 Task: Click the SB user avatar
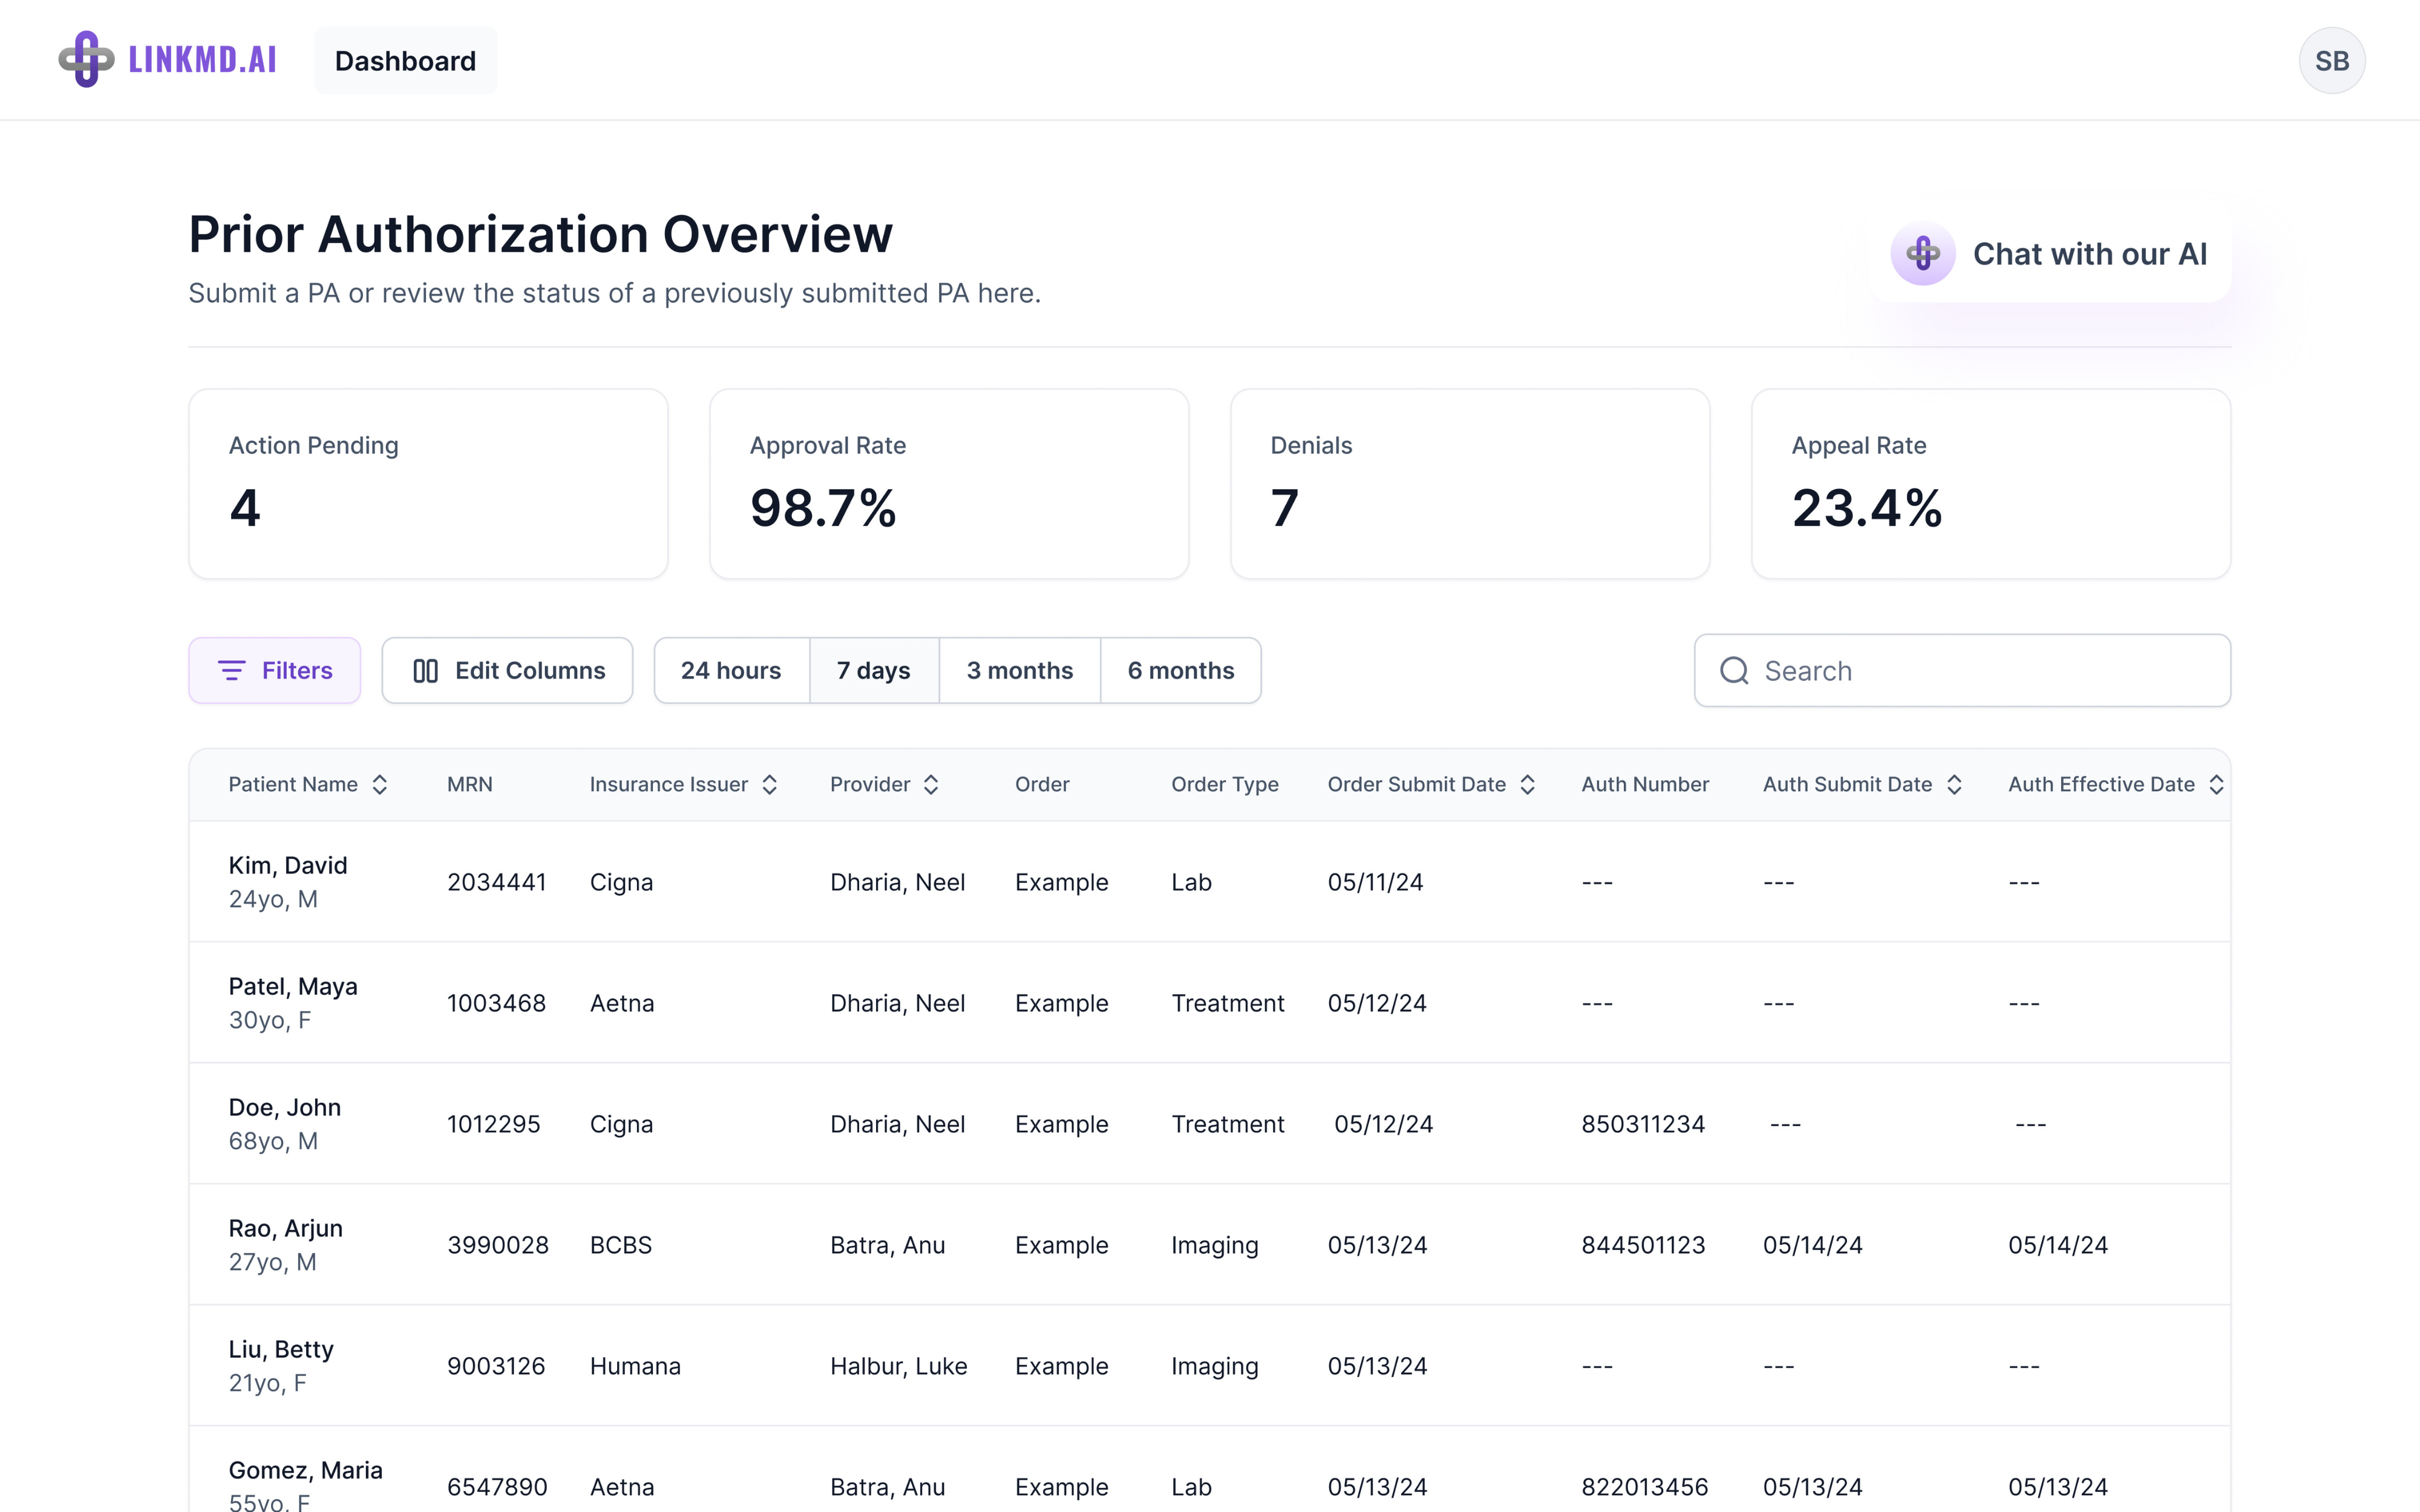tap(2331, 61)
